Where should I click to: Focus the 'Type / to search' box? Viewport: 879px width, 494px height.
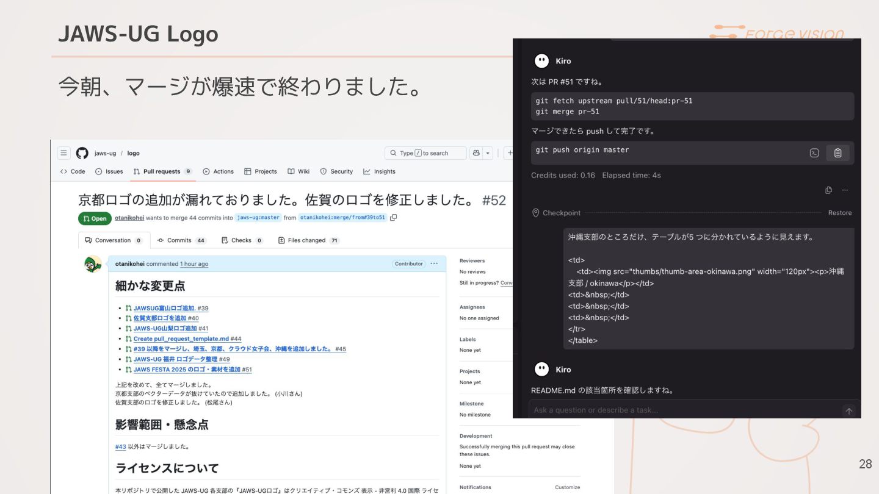click(425, 153)
